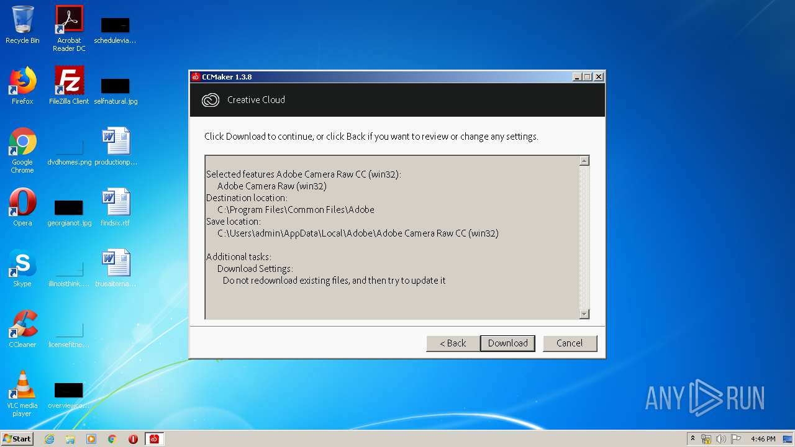Open Internet Explorer from the taskbar
This screenshot has height=447, width=795.
49,439
